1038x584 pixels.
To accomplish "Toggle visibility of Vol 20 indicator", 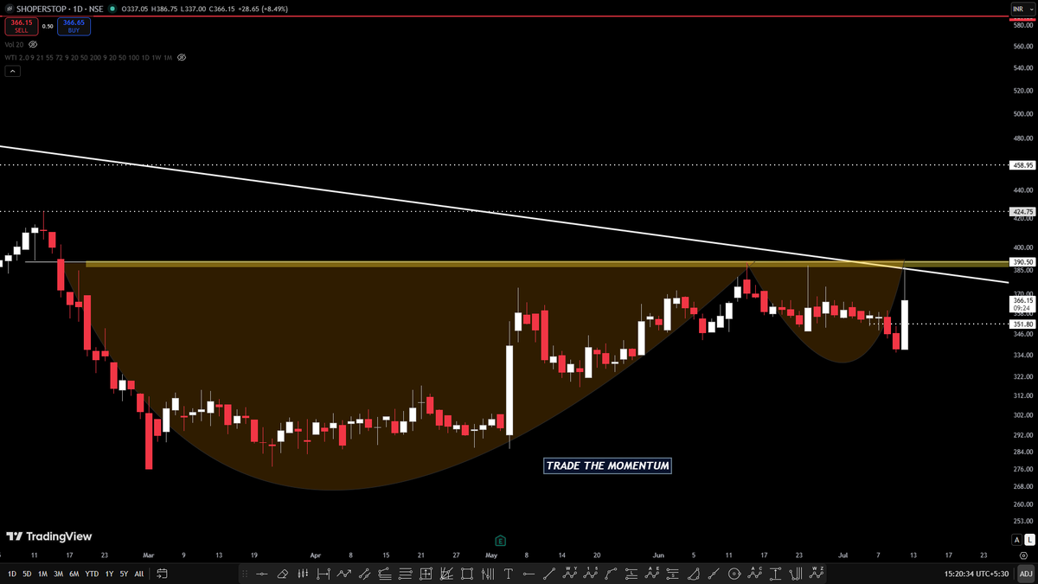I will [x=33, y=43].
